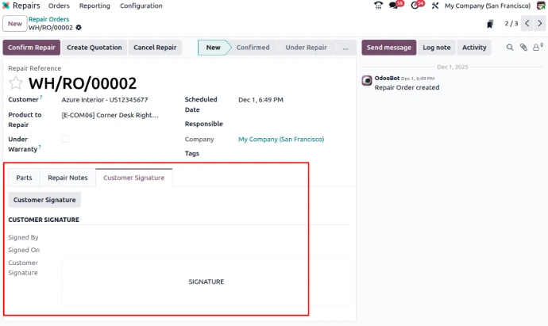The width and height of the screenshot is (548, 326).
Task: Click the Signature drawing field
Action: tap(206, 282)
